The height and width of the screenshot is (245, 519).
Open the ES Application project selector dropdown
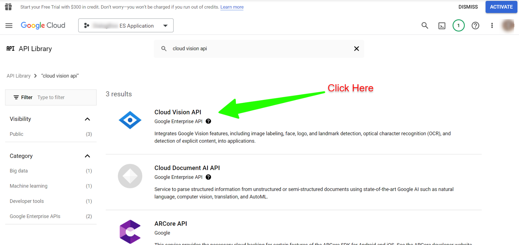pos(126,26)
